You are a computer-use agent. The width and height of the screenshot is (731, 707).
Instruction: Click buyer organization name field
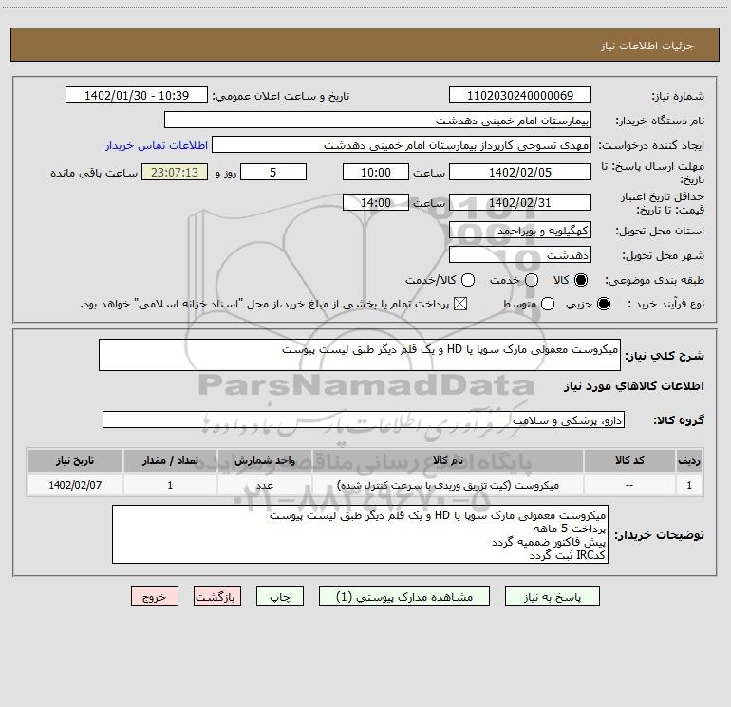[x=378, y=121]
